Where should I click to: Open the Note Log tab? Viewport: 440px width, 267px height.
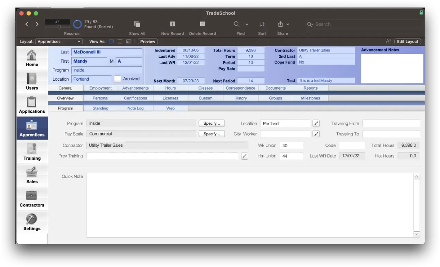click(135, 108)
